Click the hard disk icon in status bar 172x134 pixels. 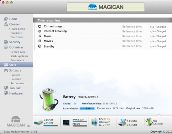[x=38, y=122]
